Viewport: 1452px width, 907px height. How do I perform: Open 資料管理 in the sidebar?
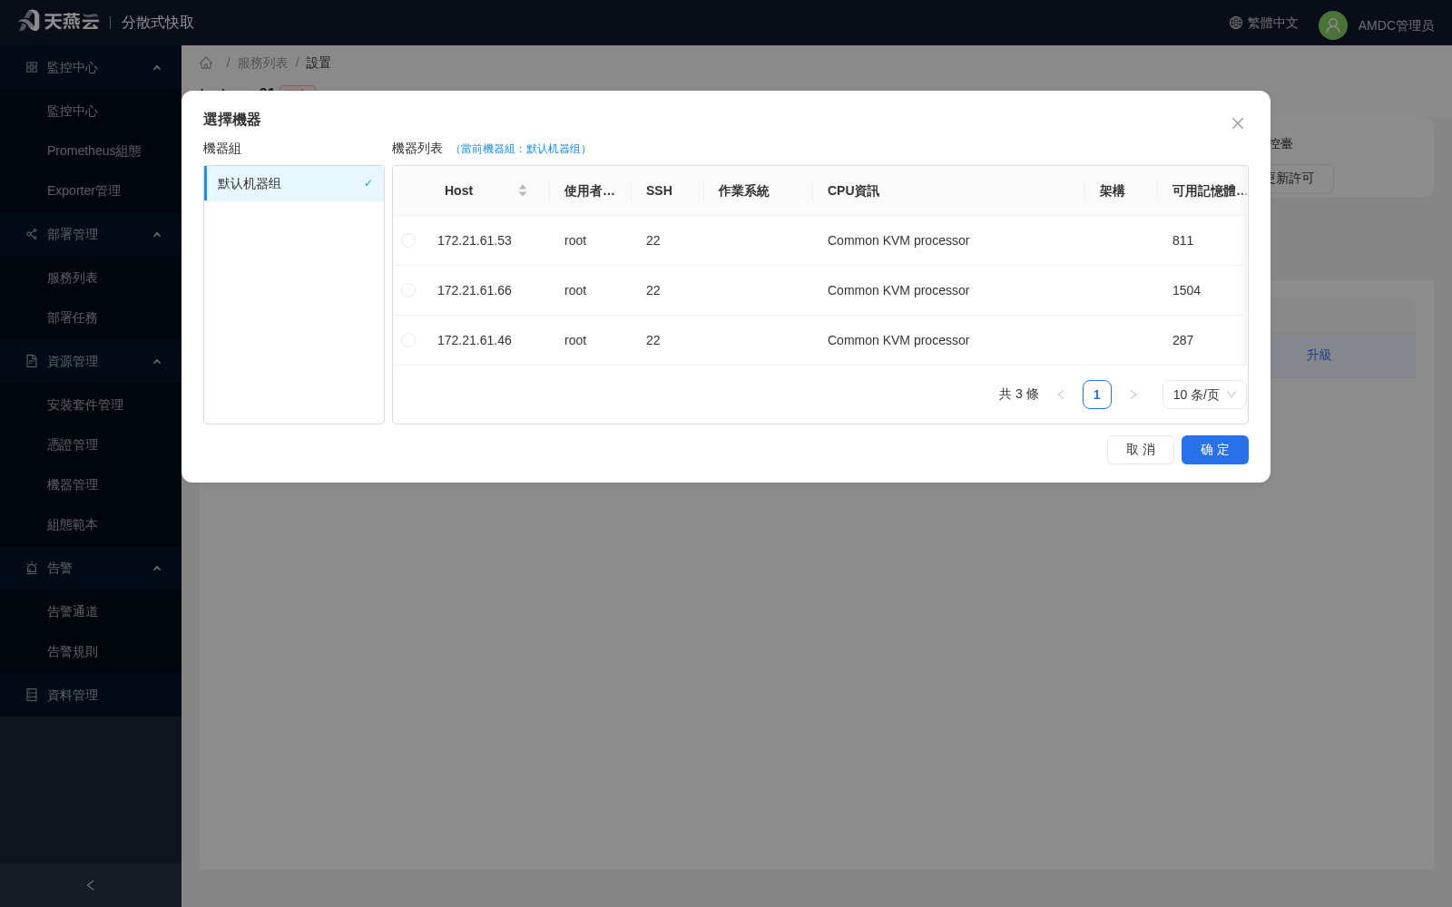(91, 695)
